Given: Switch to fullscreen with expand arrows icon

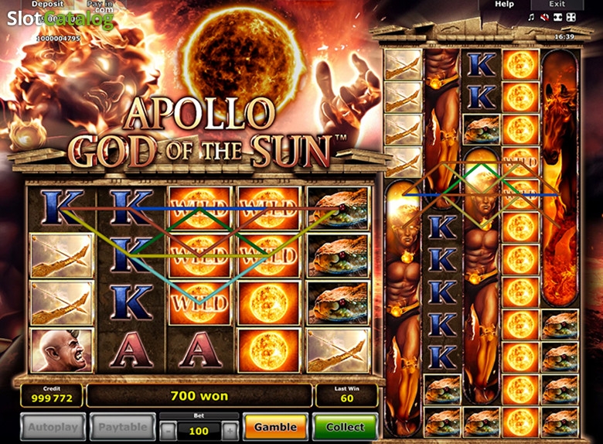Looking at the screenshot, I should [x=571, y=17].
